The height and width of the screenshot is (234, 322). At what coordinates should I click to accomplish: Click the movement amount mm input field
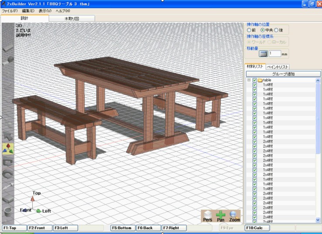274,54
